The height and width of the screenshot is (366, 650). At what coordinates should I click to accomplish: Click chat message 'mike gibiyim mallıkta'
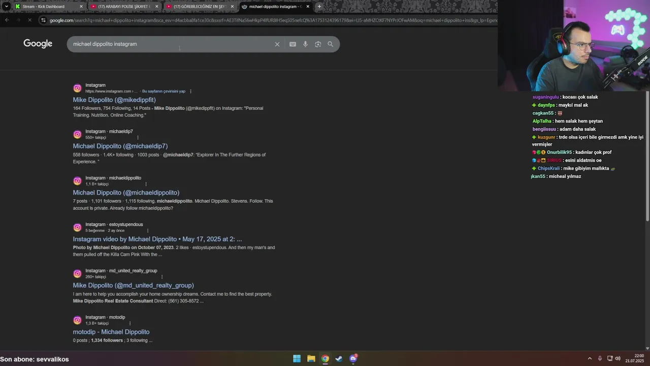click(586, 168)
